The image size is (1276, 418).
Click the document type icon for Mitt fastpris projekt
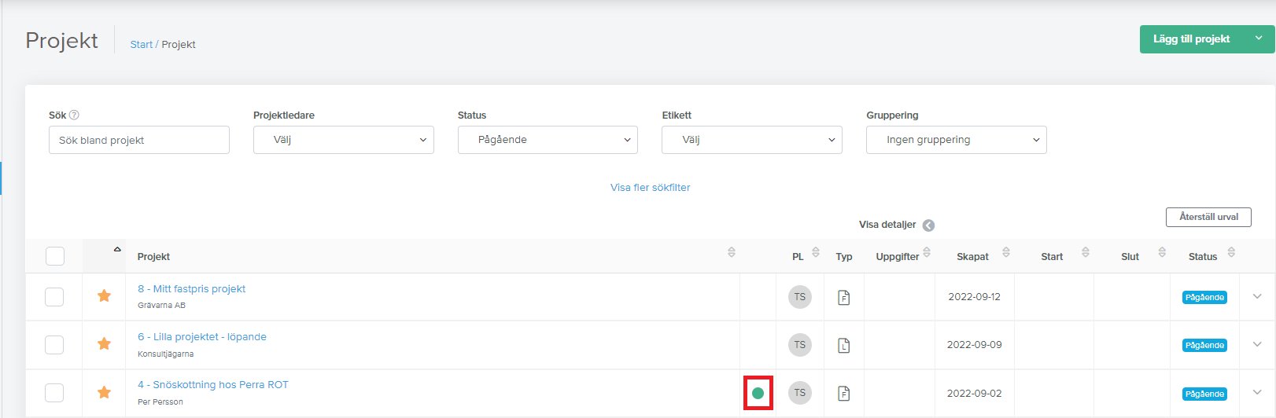tap(844, 297)
